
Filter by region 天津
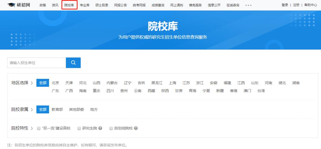pyautogui.click(x=69, y=83)
